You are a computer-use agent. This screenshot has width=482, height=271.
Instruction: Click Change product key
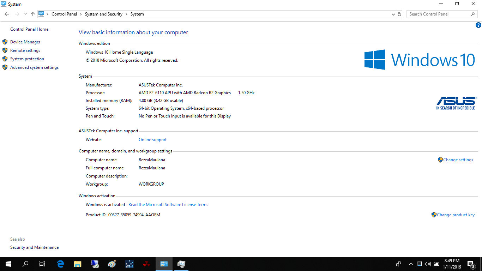[456, 215]
